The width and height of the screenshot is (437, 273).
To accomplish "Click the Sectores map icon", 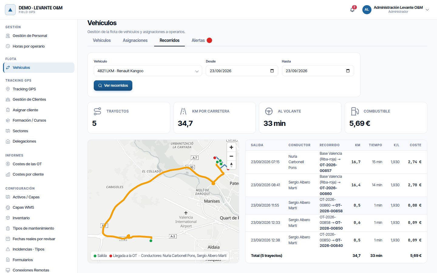I will coord(8,131).
